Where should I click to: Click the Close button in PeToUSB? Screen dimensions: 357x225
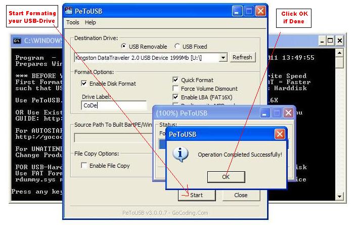coord(241,195)
